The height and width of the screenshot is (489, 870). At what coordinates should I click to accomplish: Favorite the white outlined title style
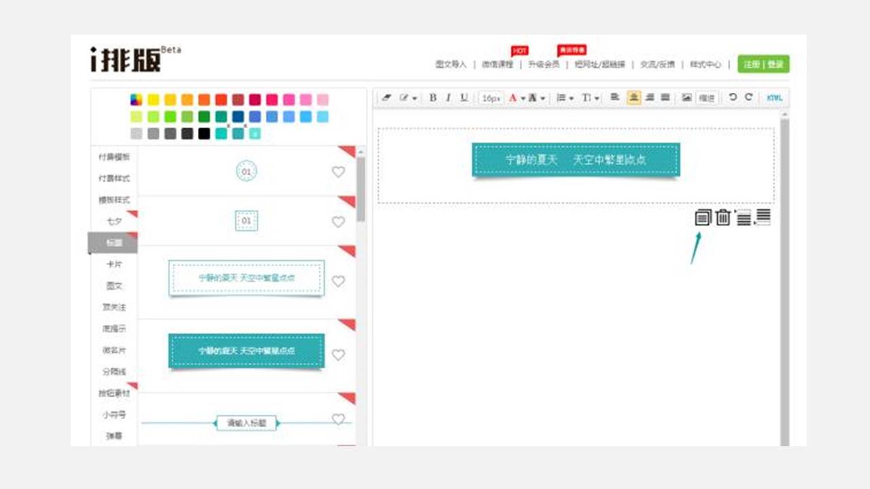click(338, 280)
